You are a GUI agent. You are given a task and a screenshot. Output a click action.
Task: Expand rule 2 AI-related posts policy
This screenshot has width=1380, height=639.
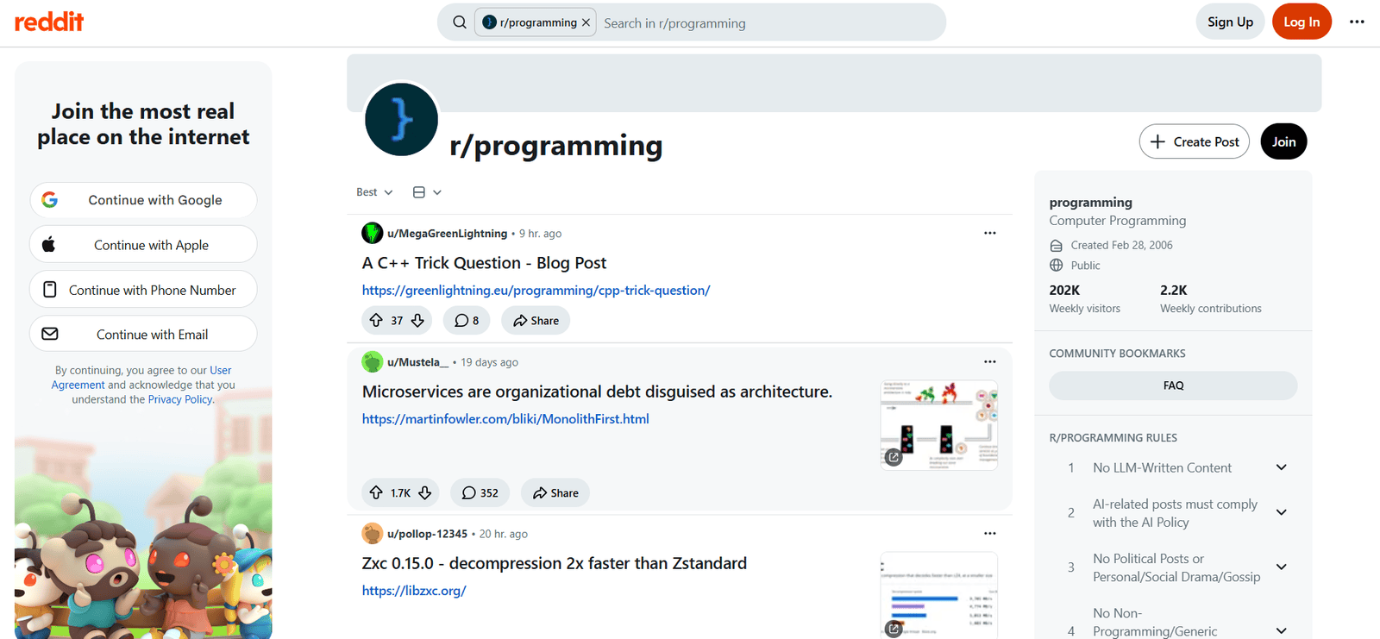click(x=1282, y=512)
